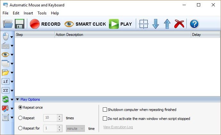Expand folder file actions dropdown arrow
Screen dimensions: 221x135
(12, 73)
